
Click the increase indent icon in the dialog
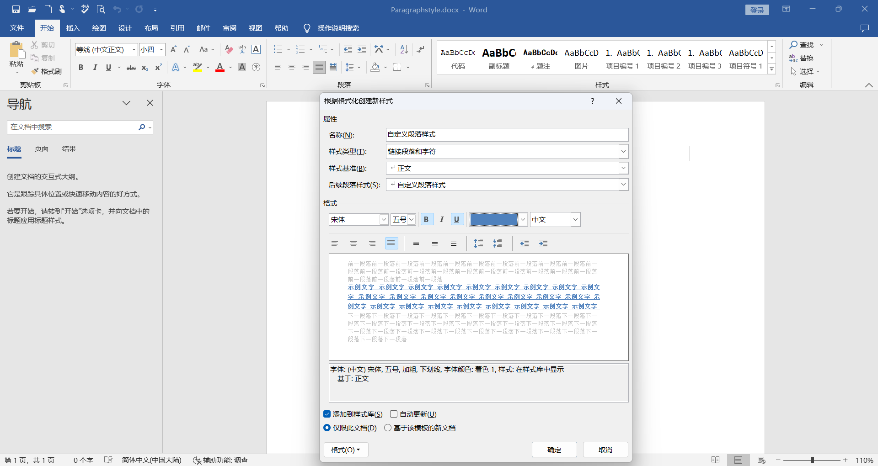pyautogui.click(x=543, y=244)
